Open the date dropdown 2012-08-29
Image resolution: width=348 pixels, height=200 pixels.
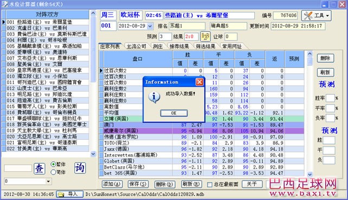[x=150, y=26]
